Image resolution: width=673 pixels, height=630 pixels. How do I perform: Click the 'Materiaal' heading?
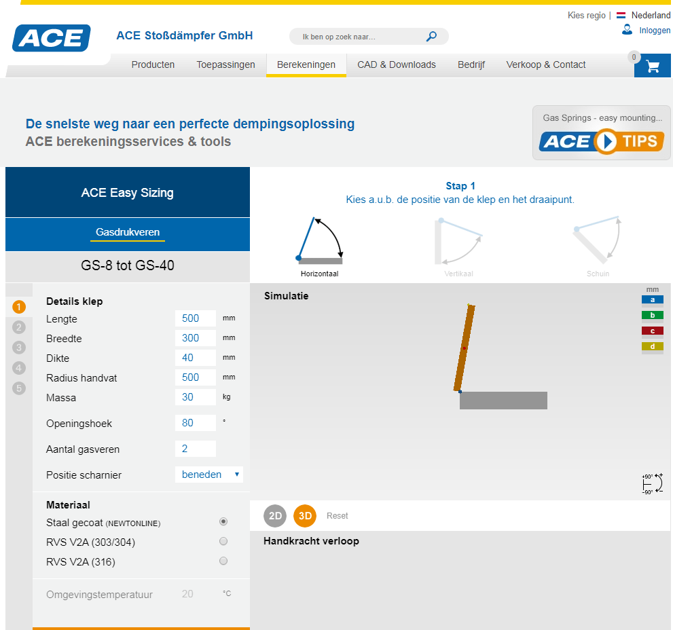pyautogui.click(x=68, y=505)
